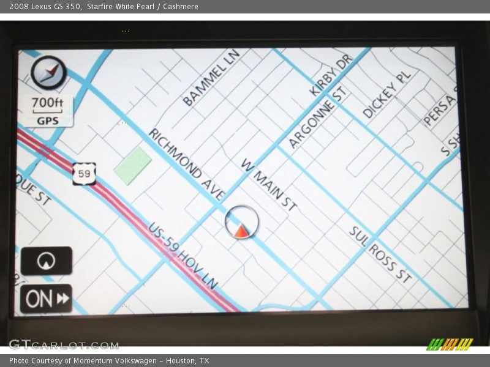Tap the KIRBY DR street label

point(331,75)
